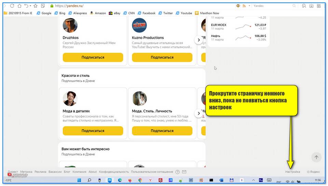328x186 pixels.
Task: Open the Youtube bookmark
Action: pyautogui.click(x=184, y=13)
